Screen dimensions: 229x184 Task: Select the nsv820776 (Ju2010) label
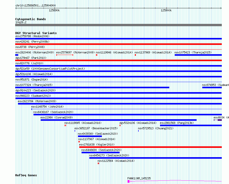[x=29, y=63]
